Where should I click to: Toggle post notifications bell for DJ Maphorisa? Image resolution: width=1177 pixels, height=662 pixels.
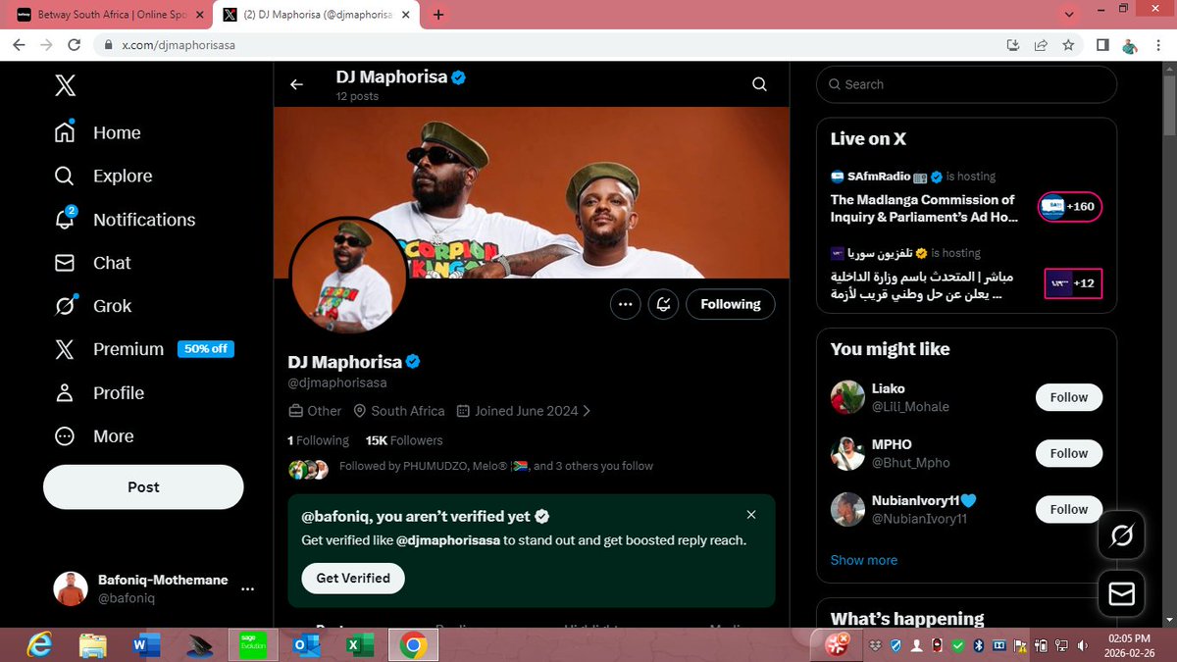(664, 305)
